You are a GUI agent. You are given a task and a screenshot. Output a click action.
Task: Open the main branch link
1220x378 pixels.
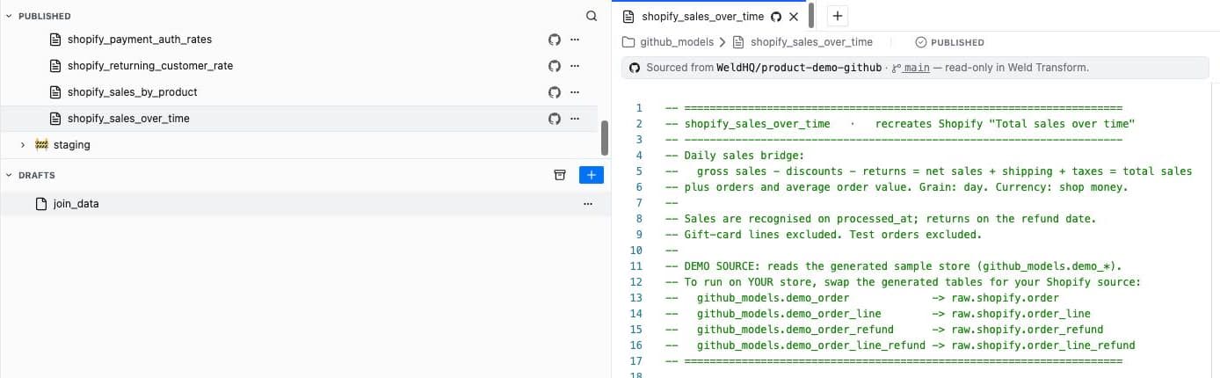(917, 68)
